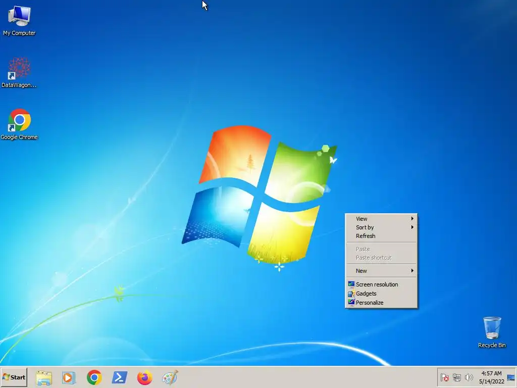Click the arrow beside Sort by
The width and height of the screenshot is (517, 388).
[412, 227]
